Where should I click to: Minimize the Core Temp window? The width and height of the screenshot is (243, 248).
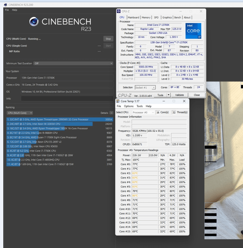coord(164,101)
